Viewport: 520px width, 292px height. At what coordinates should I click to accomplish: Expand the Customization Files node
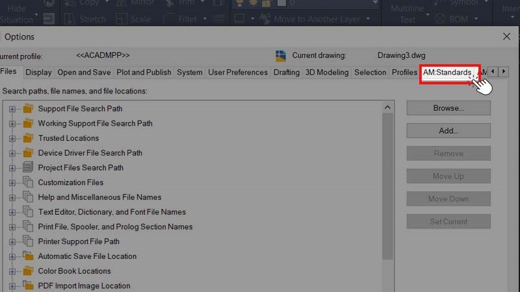(12, 183)
